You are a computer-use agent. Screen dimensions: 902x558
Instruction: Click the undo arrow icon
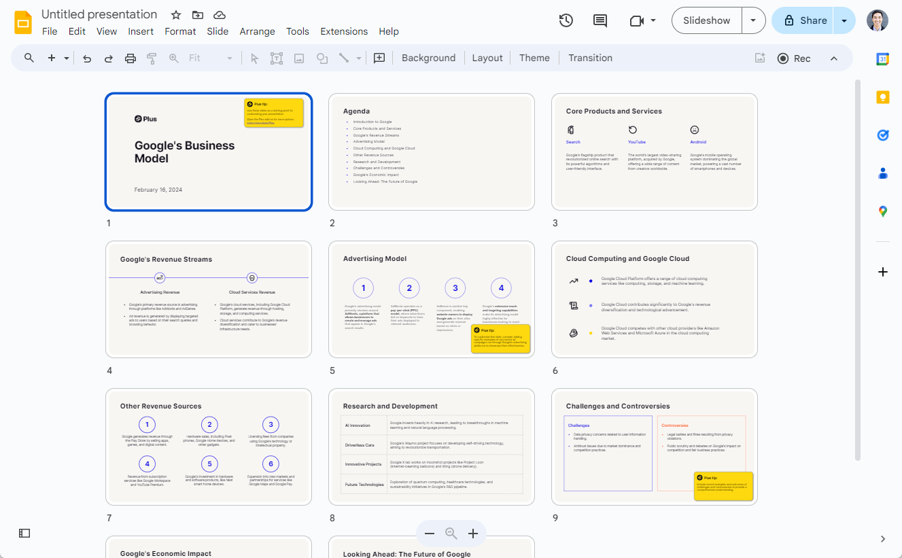point(87,58)
